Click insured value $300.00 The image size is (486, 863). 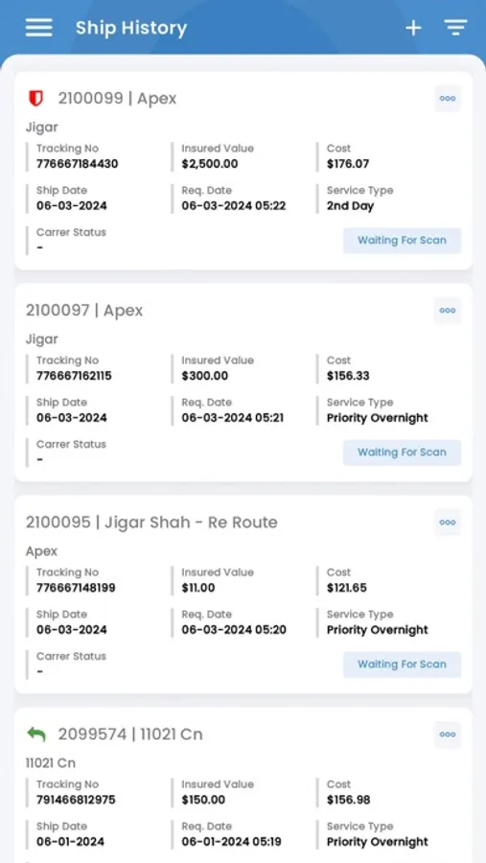click(x=205, y=376)
